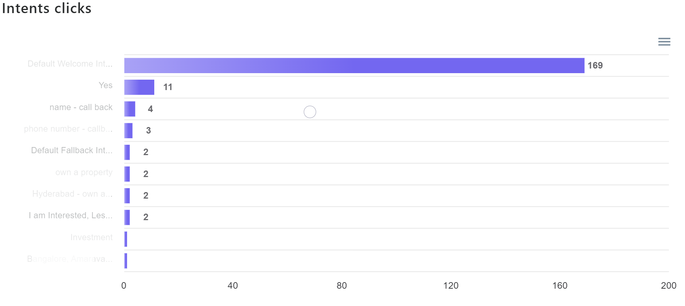685x306 pixels.
Task: Select the Yes intent bar
Action: [139, 87]
